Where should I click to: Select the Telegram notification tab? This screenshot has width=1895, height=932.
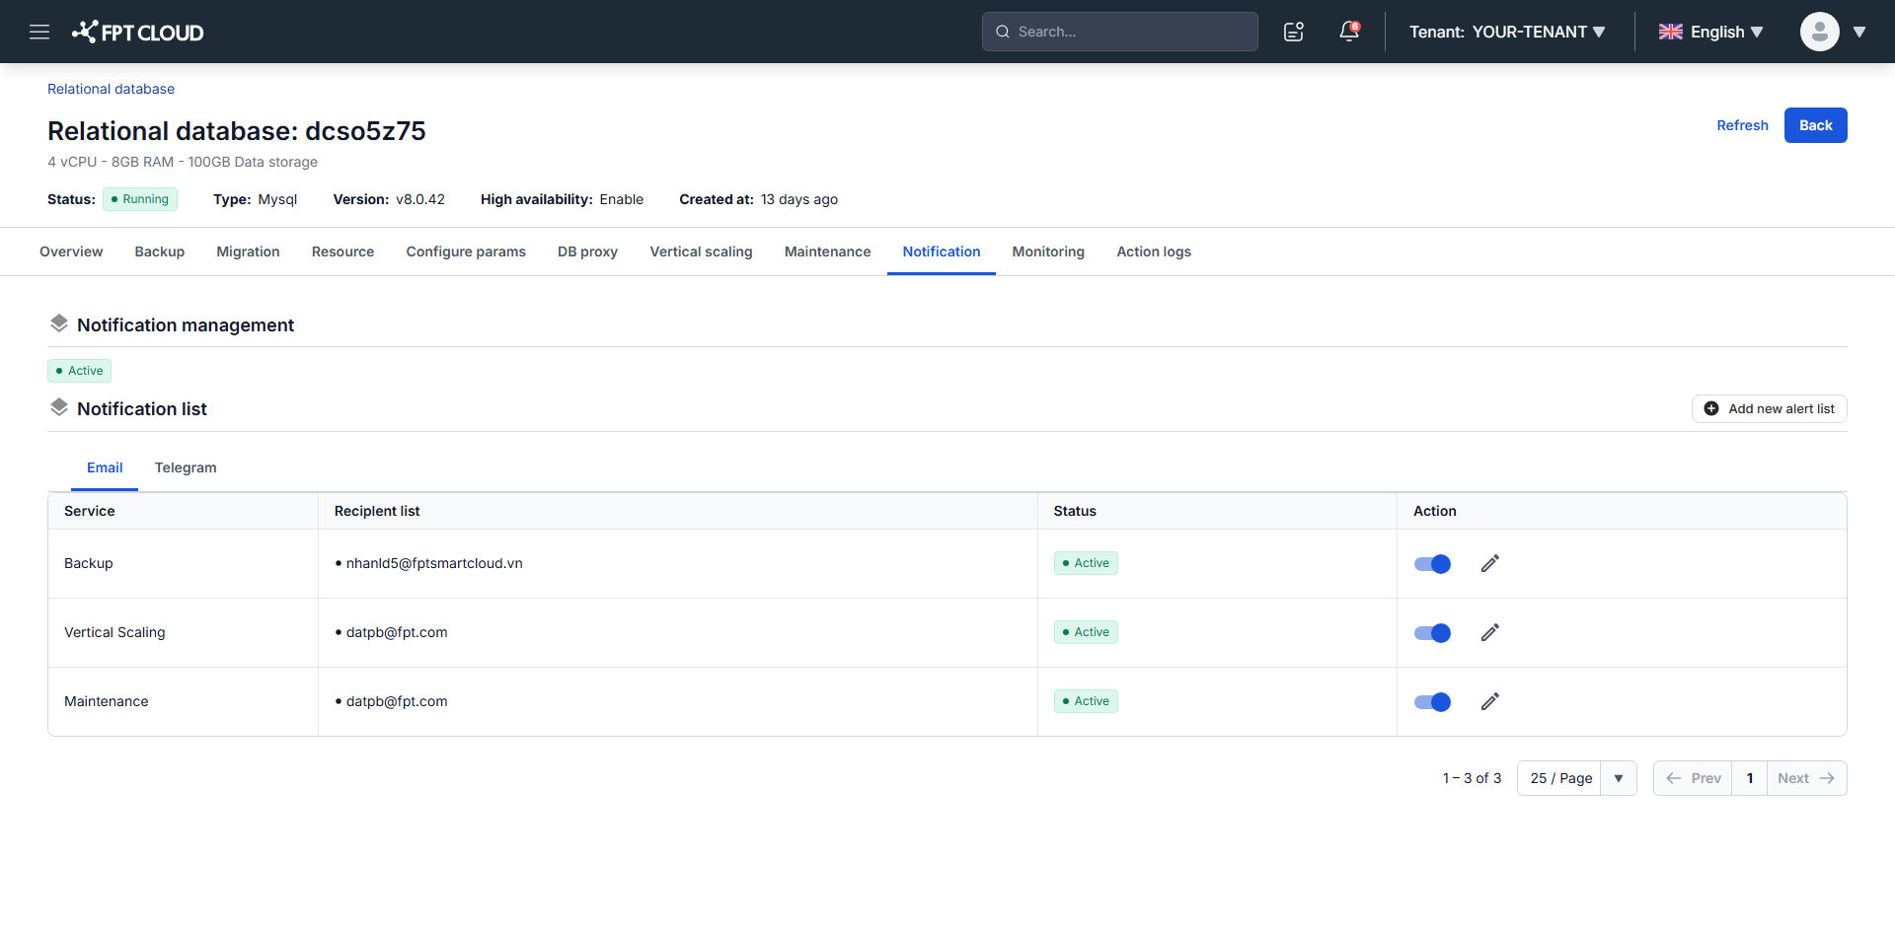coord(186,467)
